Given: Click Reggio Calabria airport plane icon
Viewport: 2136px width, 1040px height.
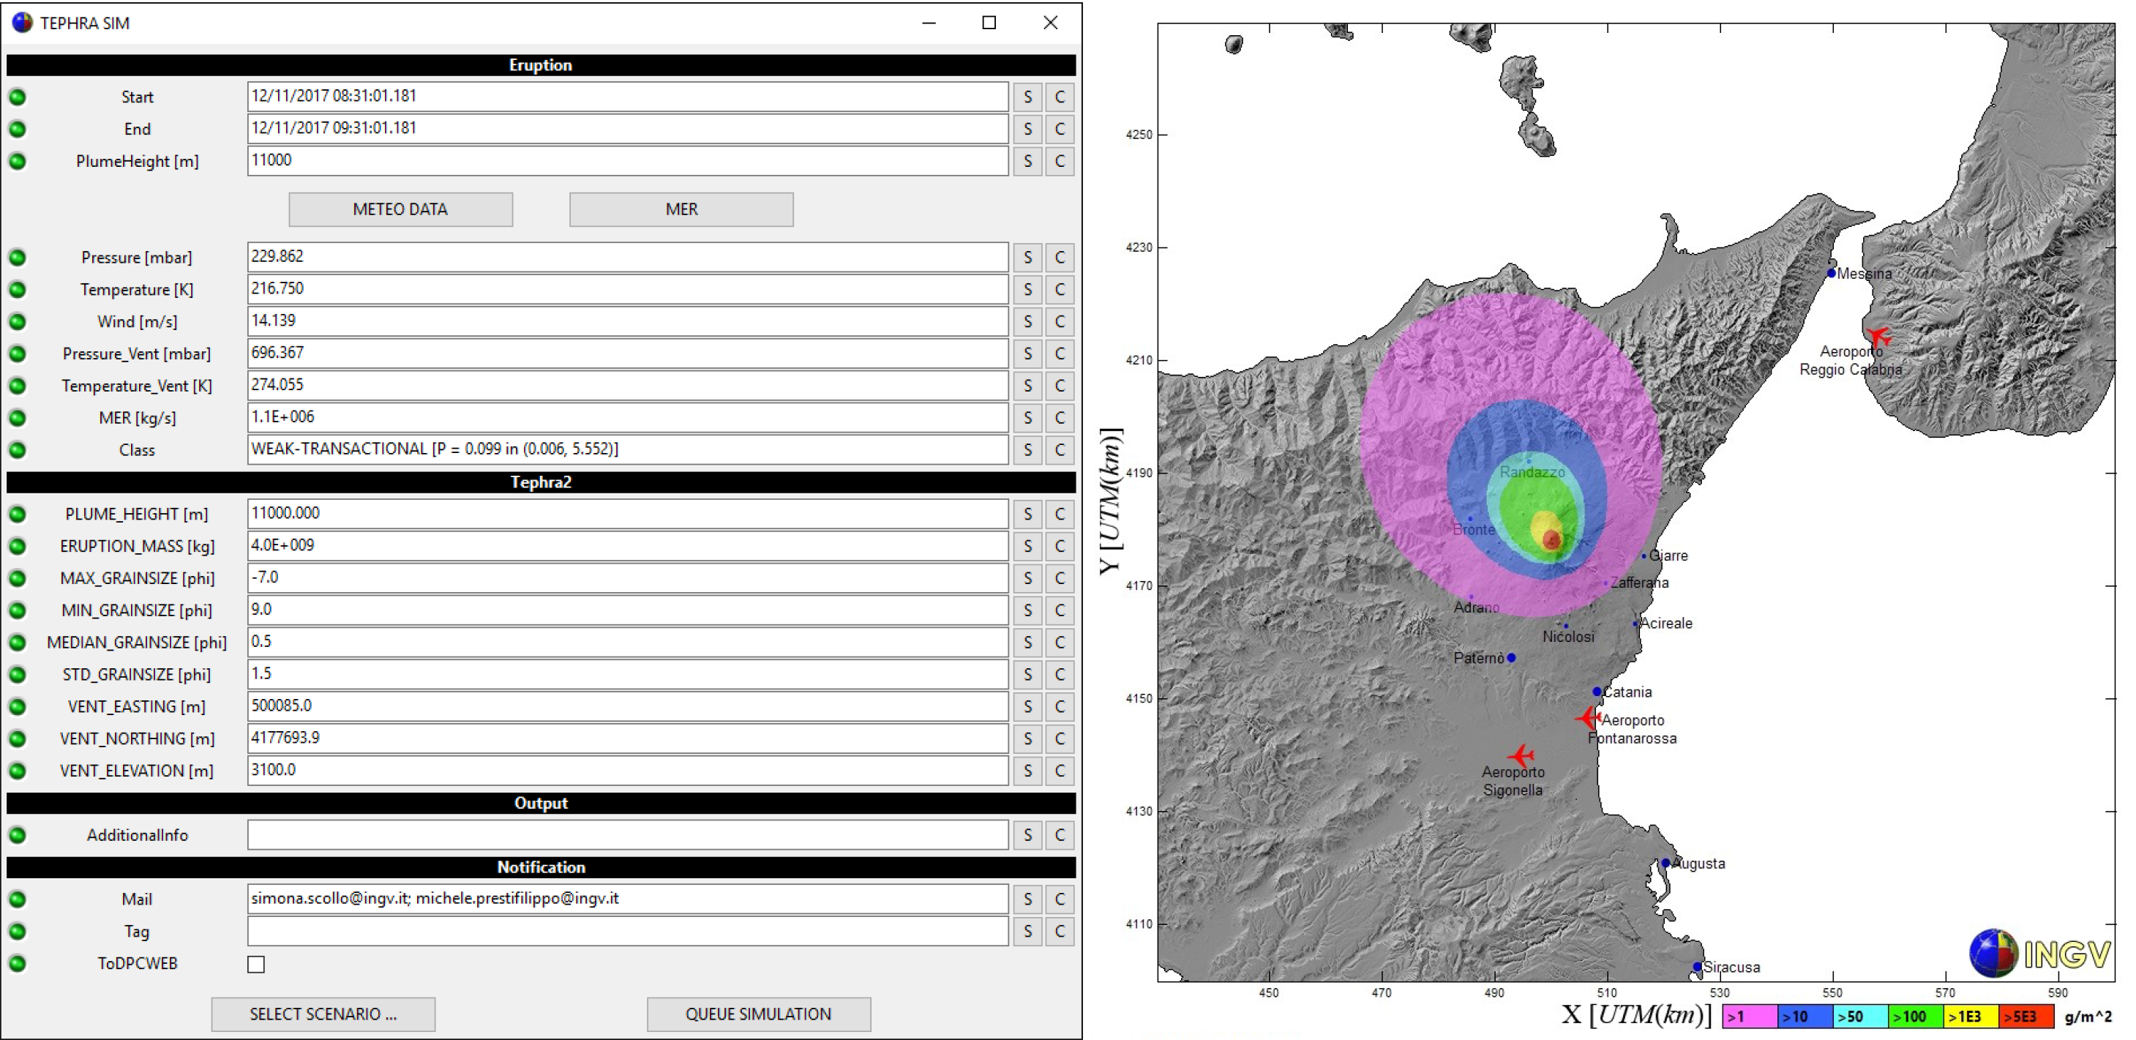Looking at the screenshot, I should point(1878,337).
